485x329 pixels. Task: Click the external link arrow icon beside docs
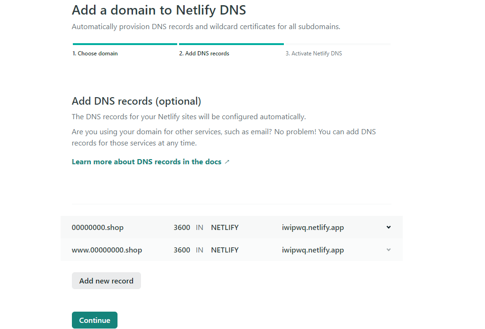pos(227,162)
